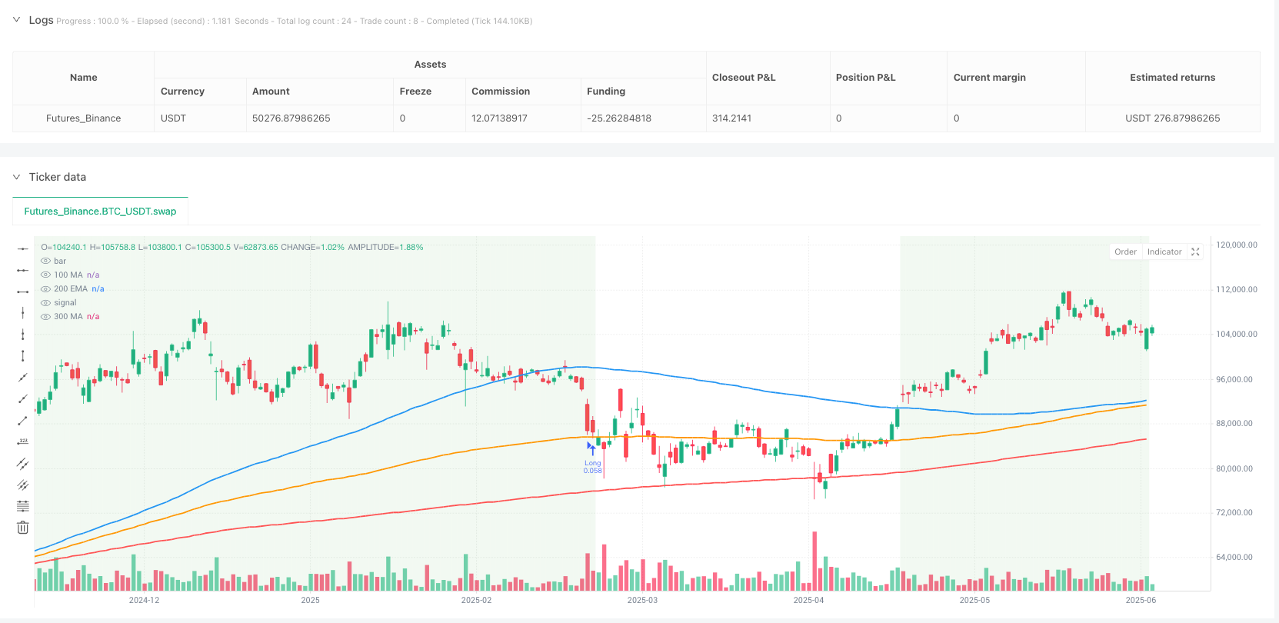Click the Long 0.058 trade marker
Viewport: 1279px width, 623px height.
pos(591,454)
